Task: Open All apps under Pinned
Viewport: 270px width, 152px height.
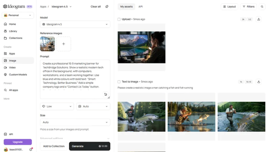Action: [13, 90]
